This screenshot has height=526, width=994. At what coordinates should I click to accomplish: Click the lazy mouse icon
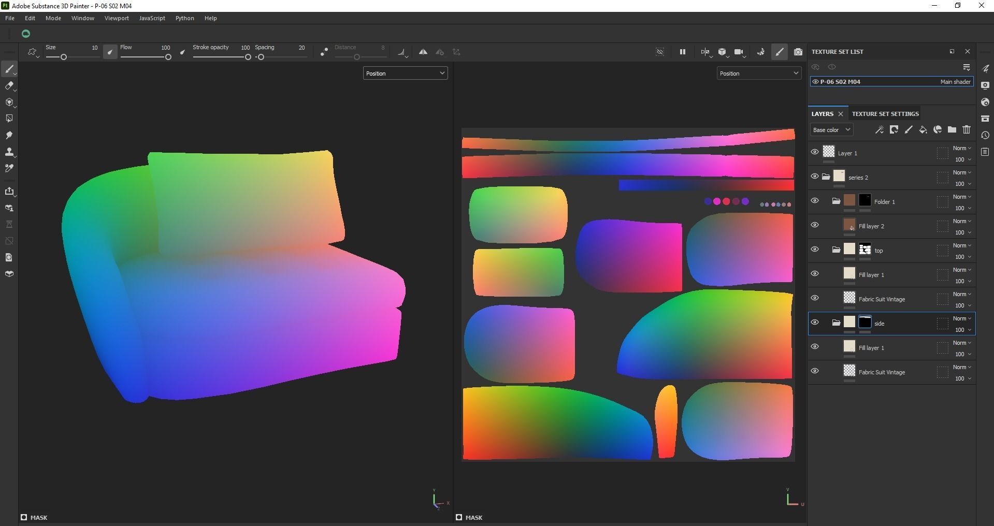324,52
